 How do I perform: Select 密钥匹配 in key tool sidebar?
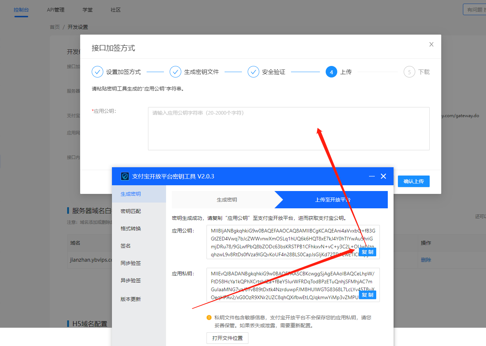point(139,211)
